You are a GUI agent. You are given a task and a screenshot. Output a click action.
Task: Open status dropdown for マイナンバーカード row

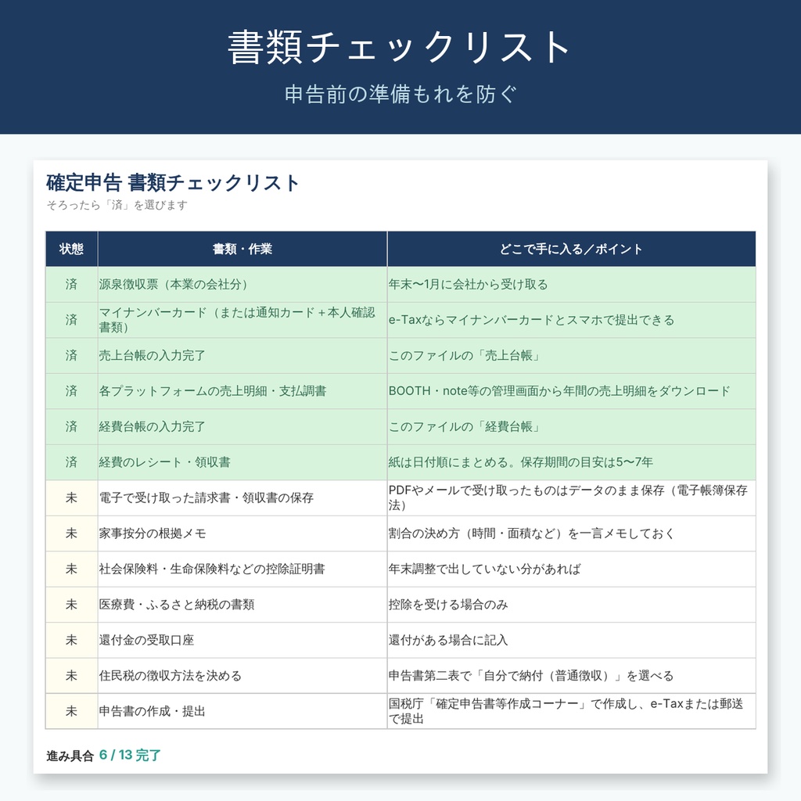click(71, 320)
